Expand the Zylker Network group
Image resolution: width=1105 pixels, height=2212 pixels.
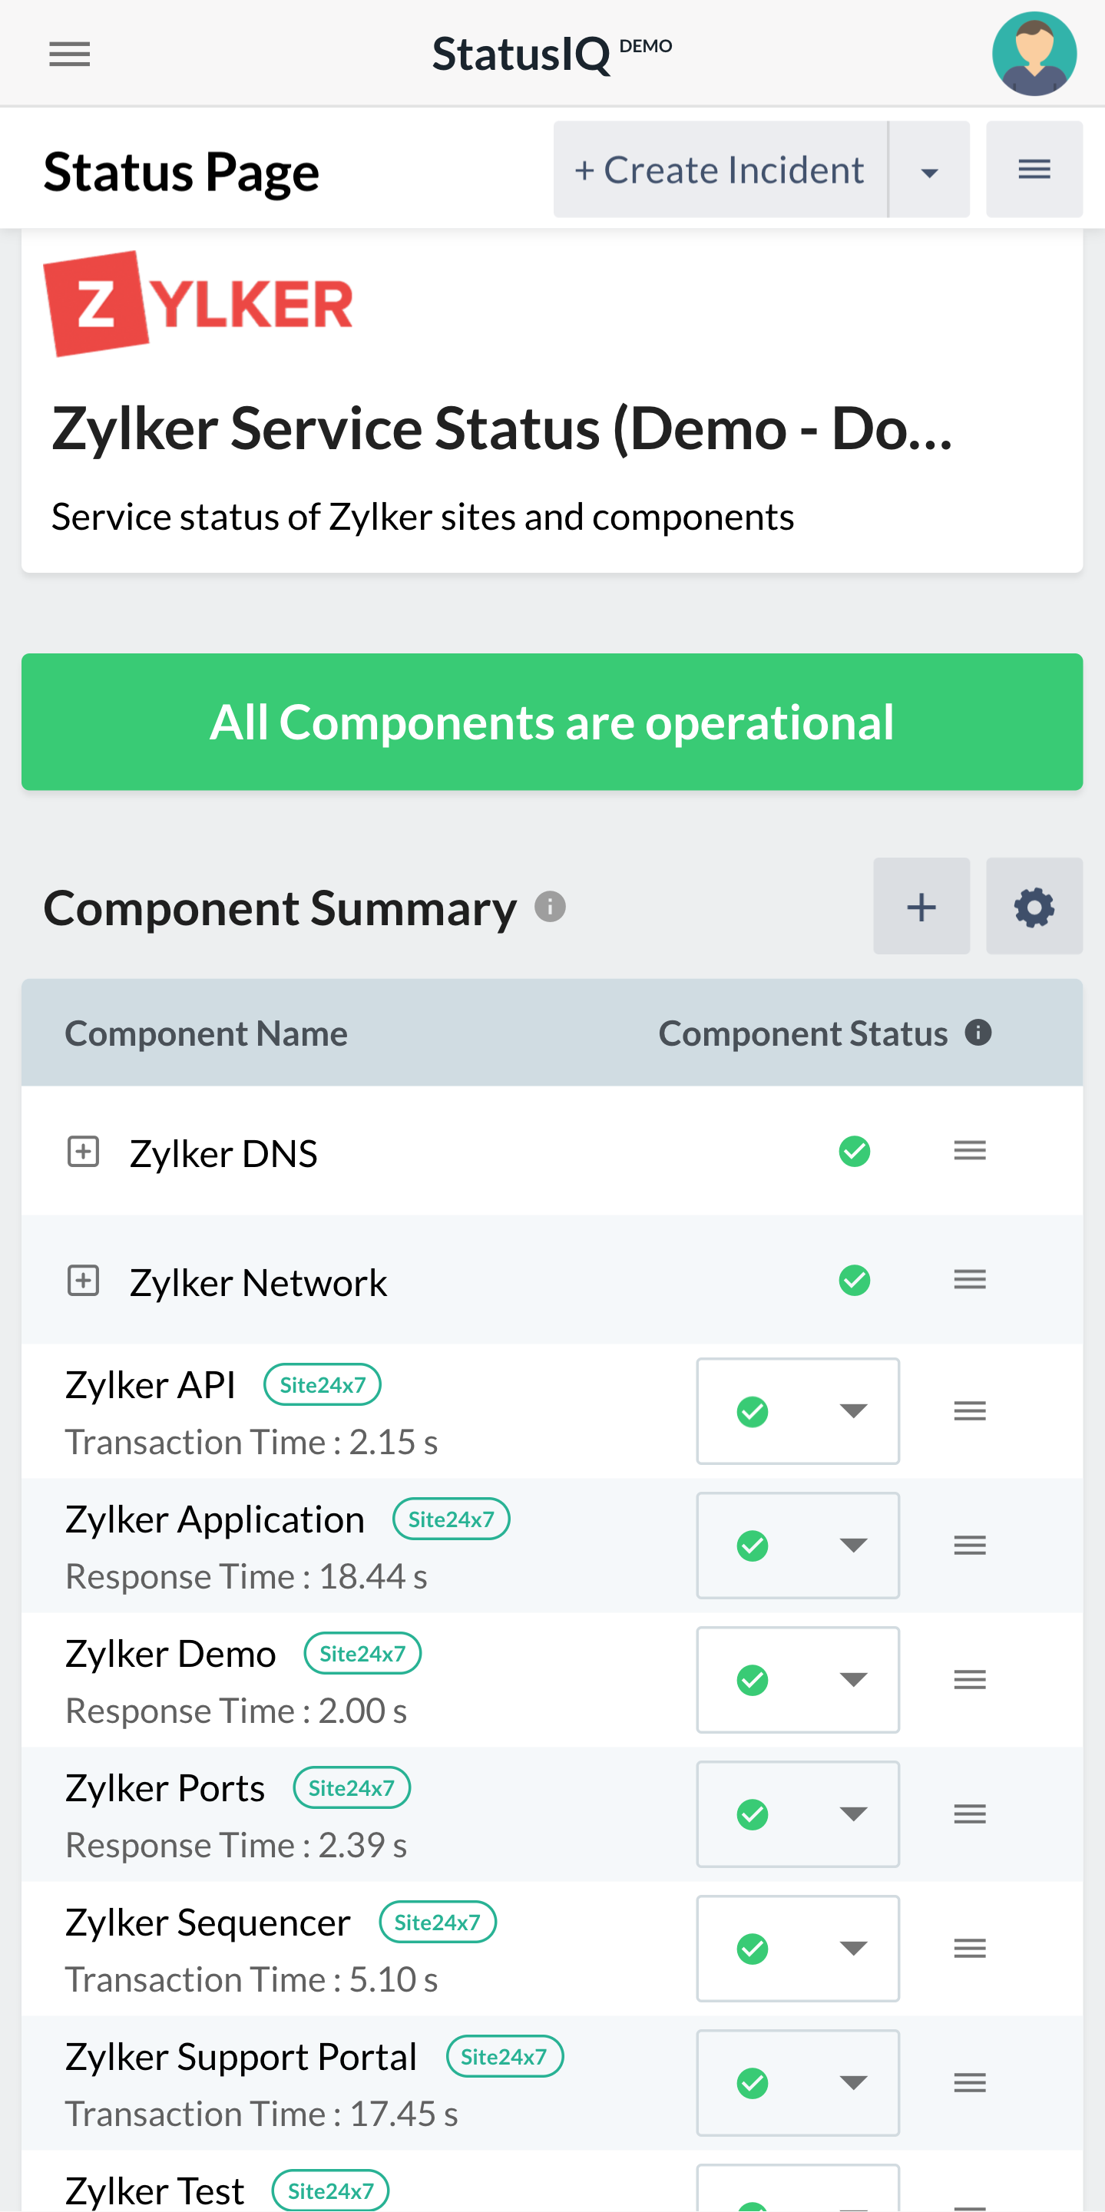point(83,1281)
